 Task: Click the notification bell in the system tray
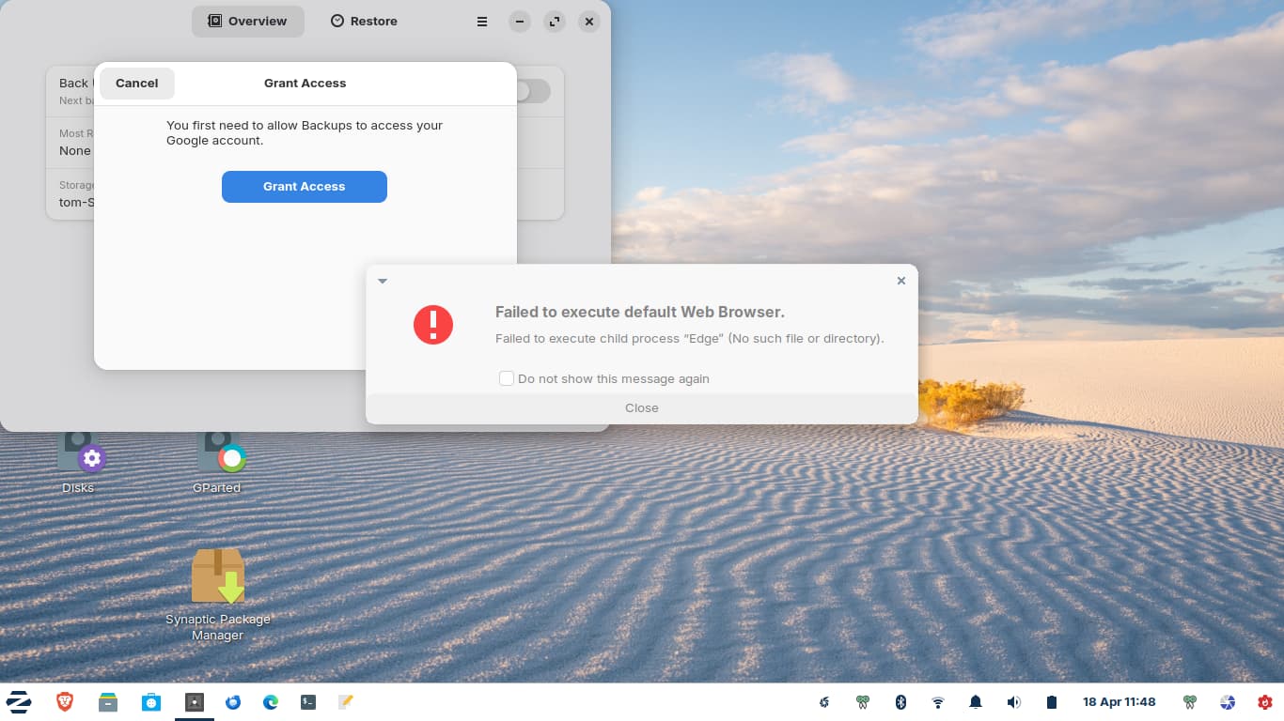[x=975, y=701]
